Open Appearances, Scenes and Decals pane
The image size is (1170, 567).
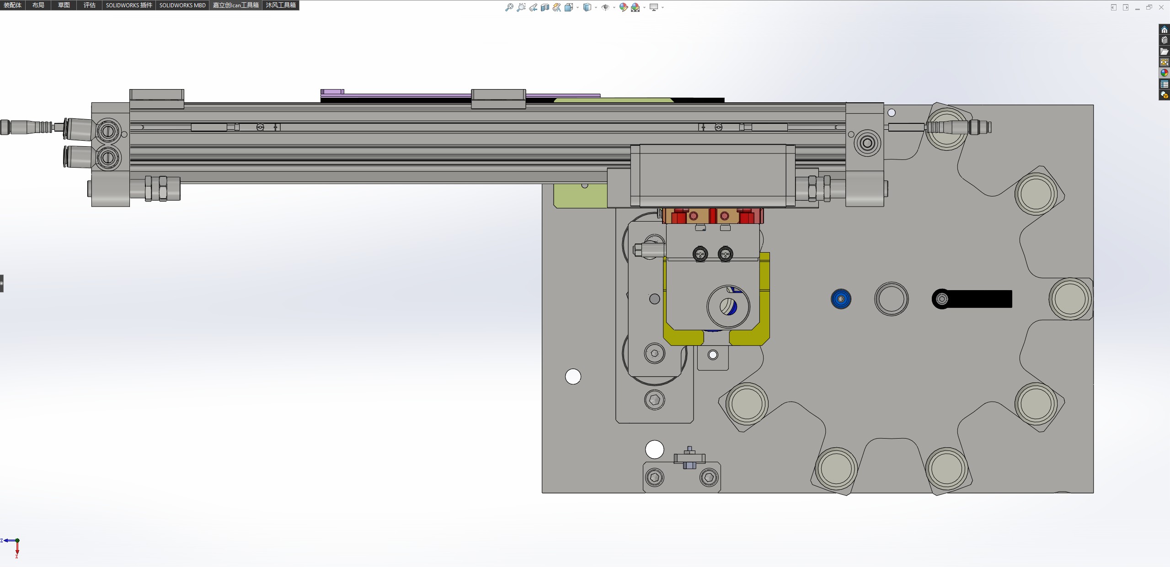(1164, 73)
